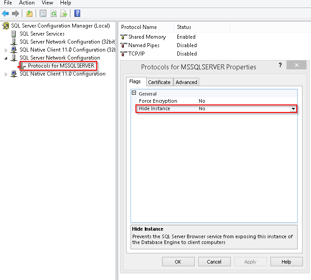Open the Action menu
Image resolution: width=311 pixels, height=280 pixels.
pos(27,3)
